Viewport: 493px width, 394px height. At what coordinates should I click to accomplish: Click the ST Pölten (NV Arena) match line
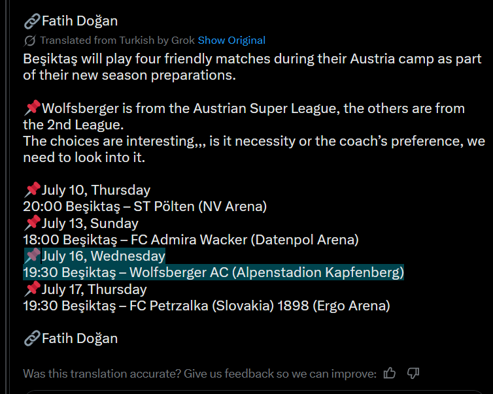pyautogui.click(x=145, y=206)
